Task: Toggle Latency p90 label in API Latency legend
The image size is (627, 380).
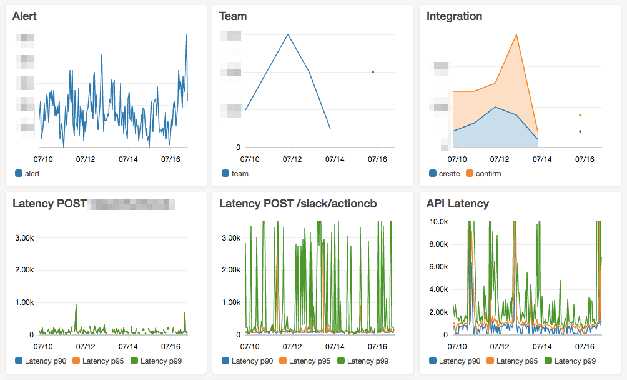Action: point(459,361)
